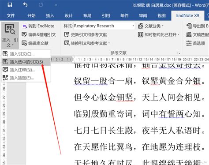Click the text 在地愿为连理枝
Image resolution: width=209 pixels, height=165 pixels.
pyautogui.click(x=171, y=147)
